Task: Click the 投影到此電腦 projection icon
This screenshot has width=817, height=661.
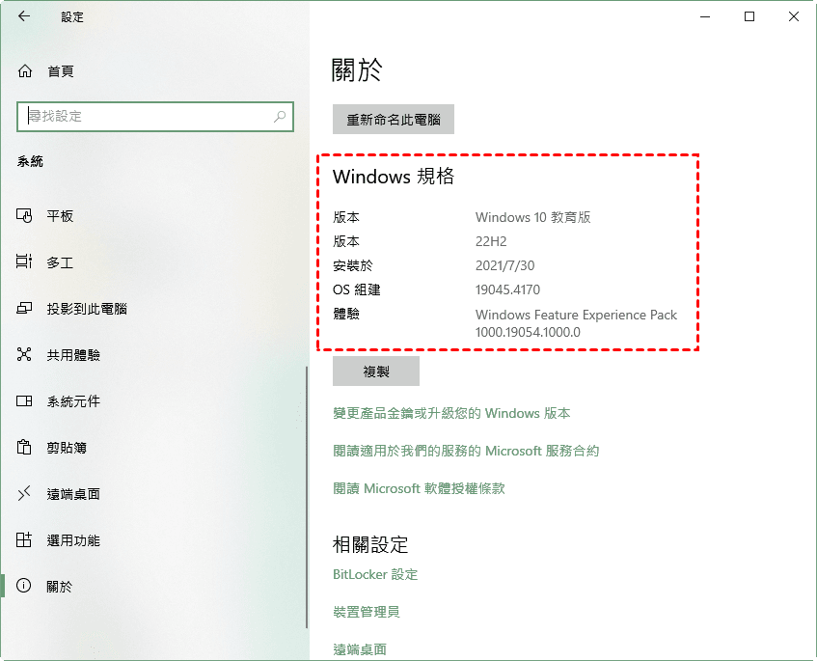Action: pos(24,308)
